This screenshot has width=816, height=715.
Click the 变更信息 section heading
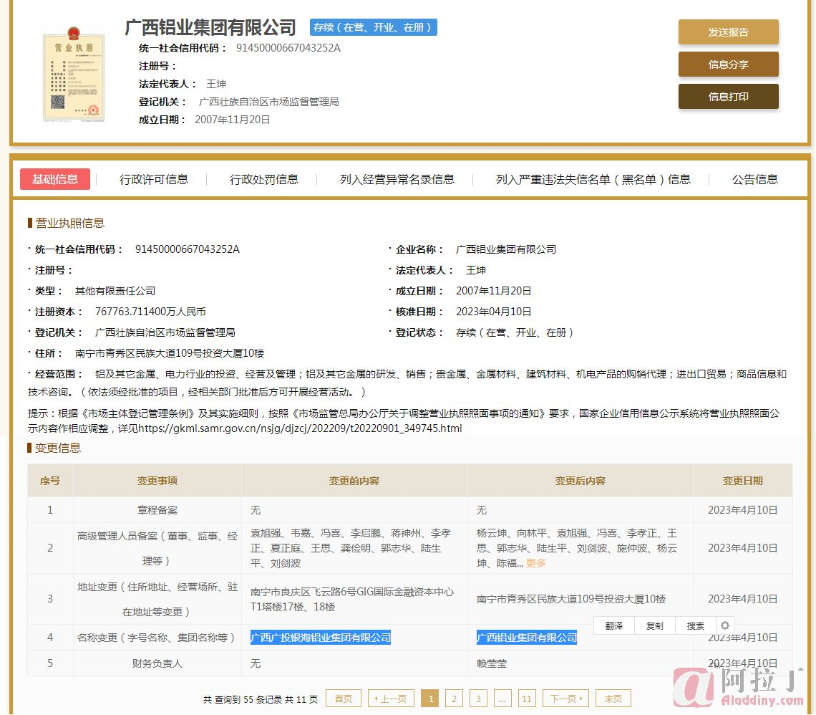click(x=58, y=448)
